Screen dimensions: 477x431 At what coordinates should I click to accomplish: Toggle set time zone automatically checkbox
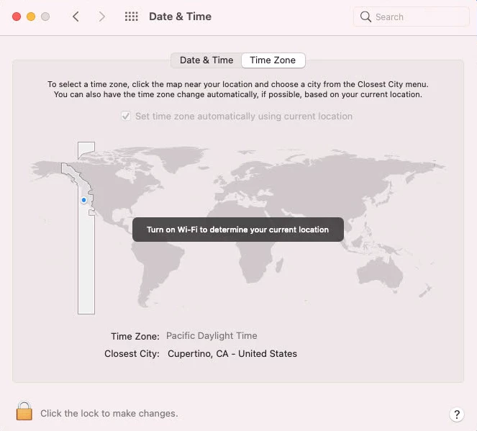pyautogui.click(x=126, y=116)
